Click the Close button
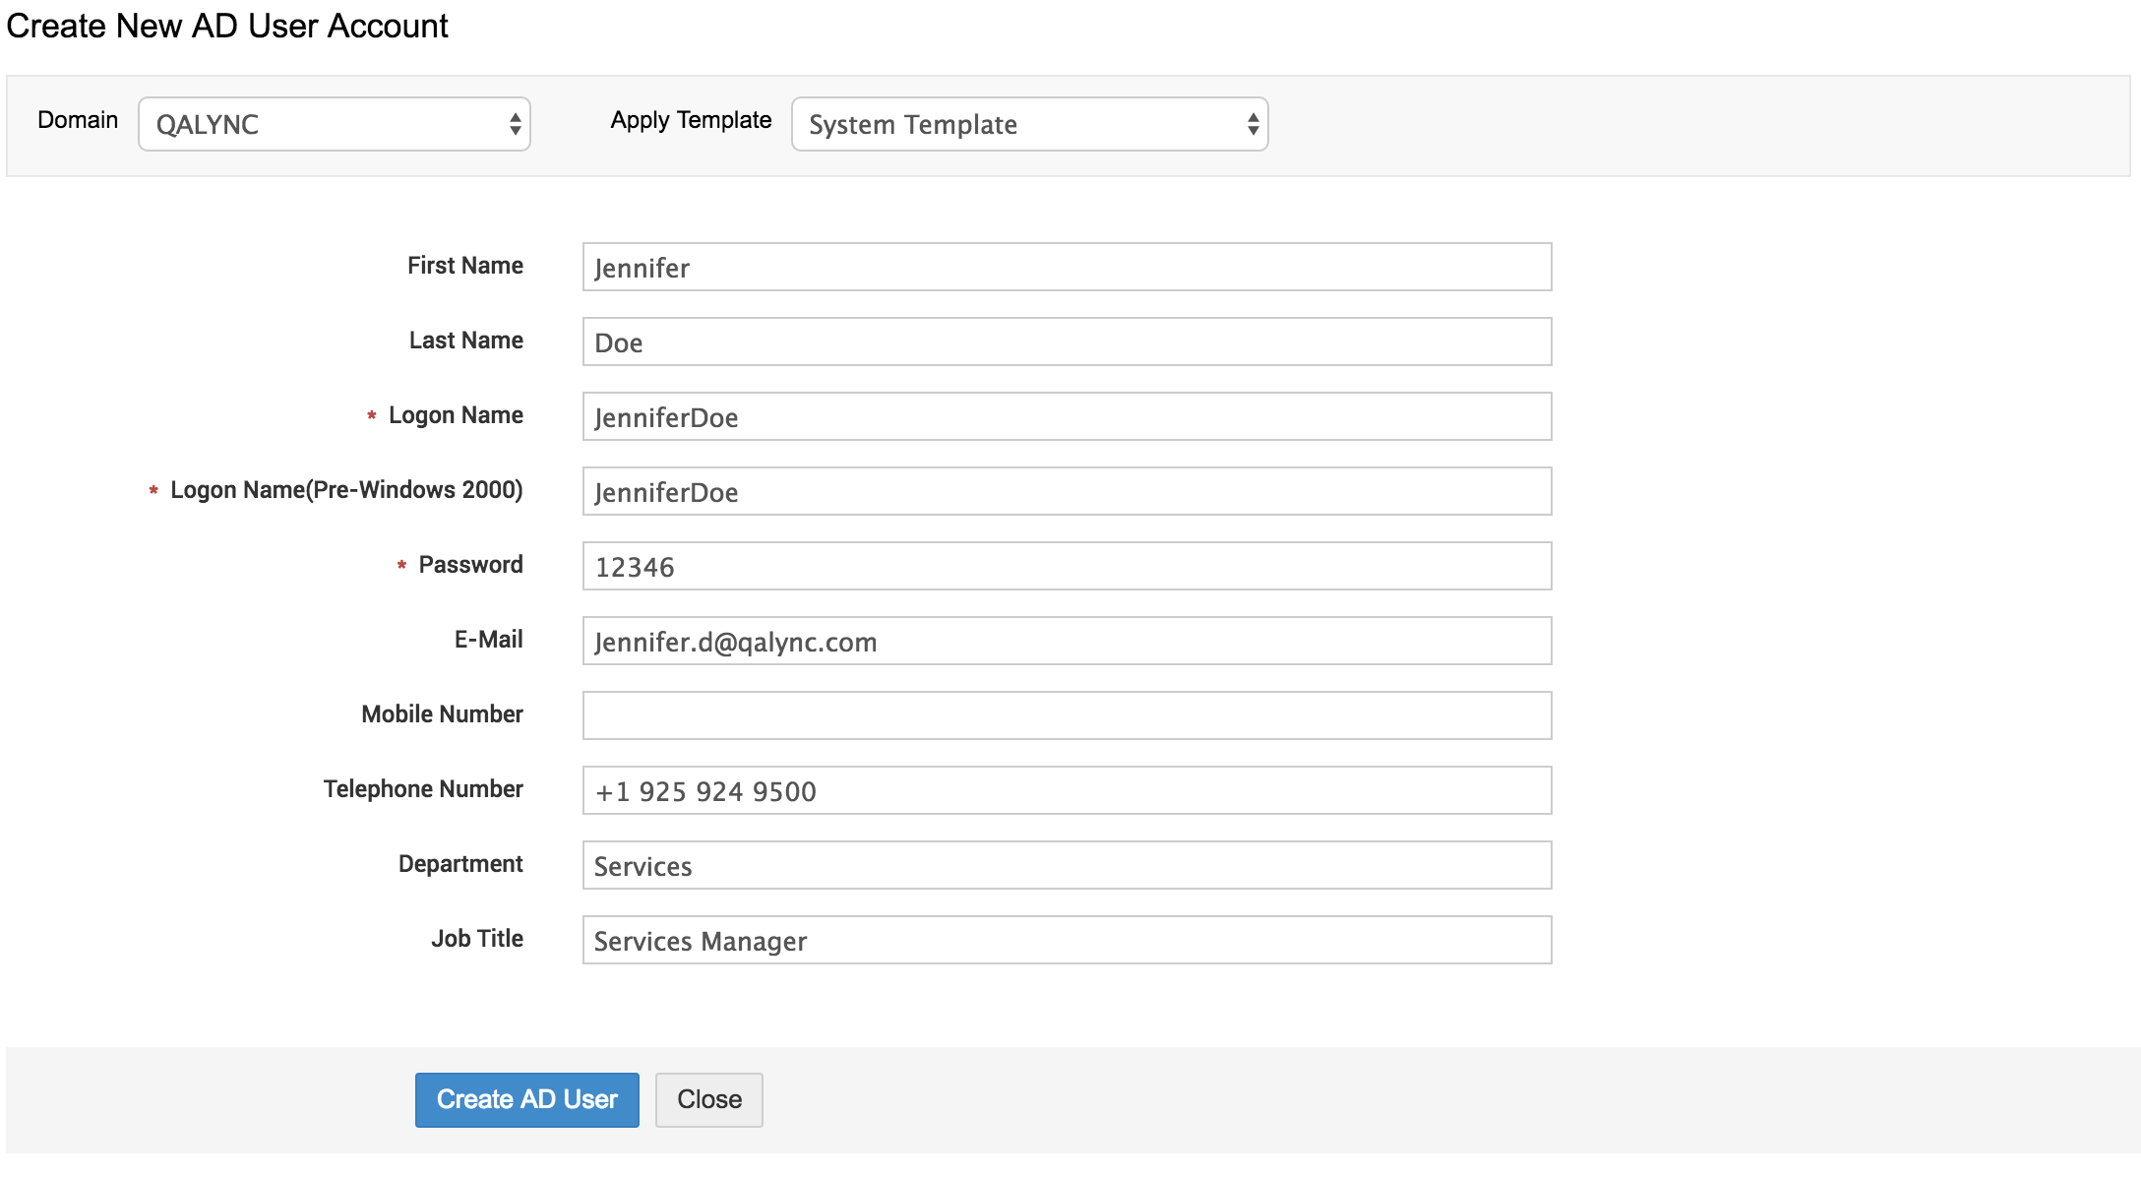The width and height of the screenshot is (2141, 1177). click(708, 1099)
